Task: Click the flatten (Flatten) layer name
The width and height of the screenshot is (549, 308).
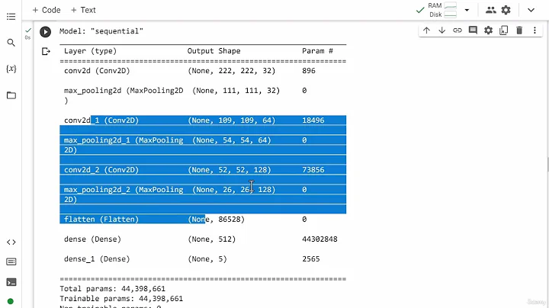Action: tap(101, 220)
